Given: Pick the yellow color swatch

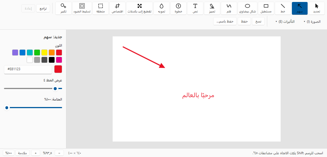Looking at the screenshot, I should pyautogui.click(x=44, y=53).
